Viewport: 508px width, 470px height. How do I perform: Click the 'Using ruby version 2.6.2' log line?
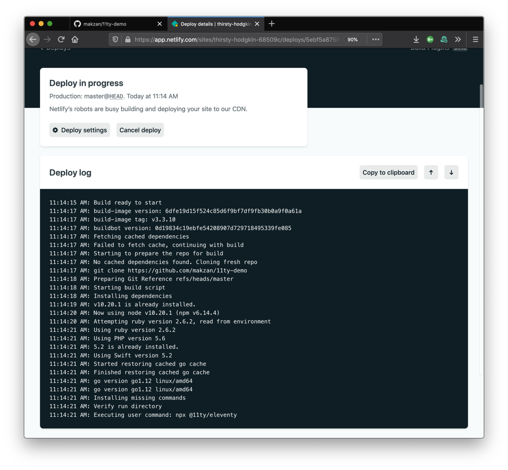pos(113,330)
